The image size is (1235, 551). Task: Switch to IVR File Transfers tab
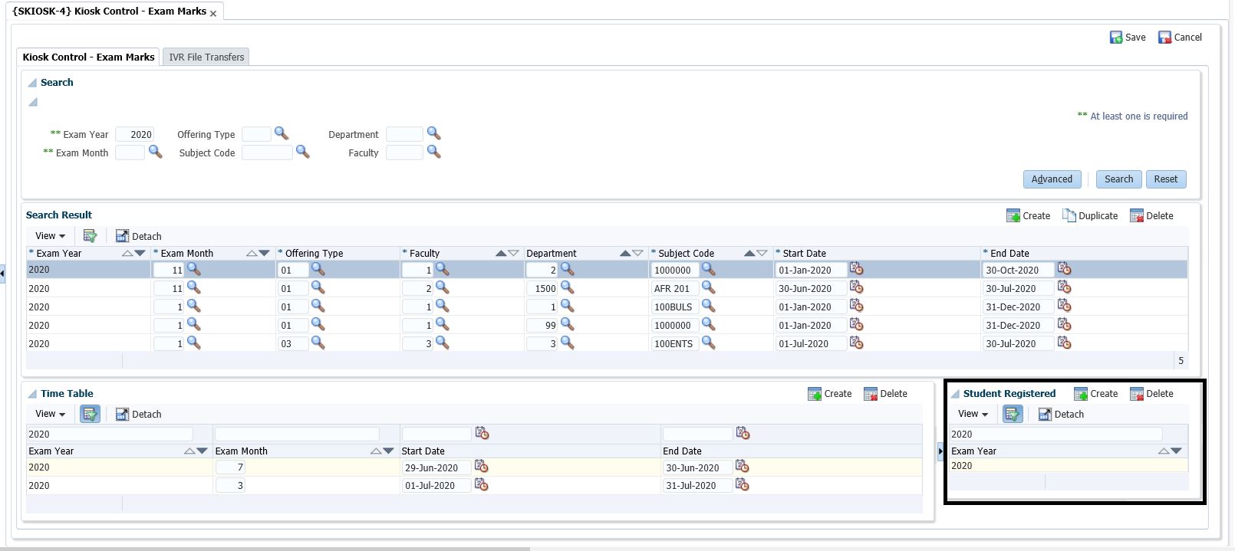click(206, 57)
